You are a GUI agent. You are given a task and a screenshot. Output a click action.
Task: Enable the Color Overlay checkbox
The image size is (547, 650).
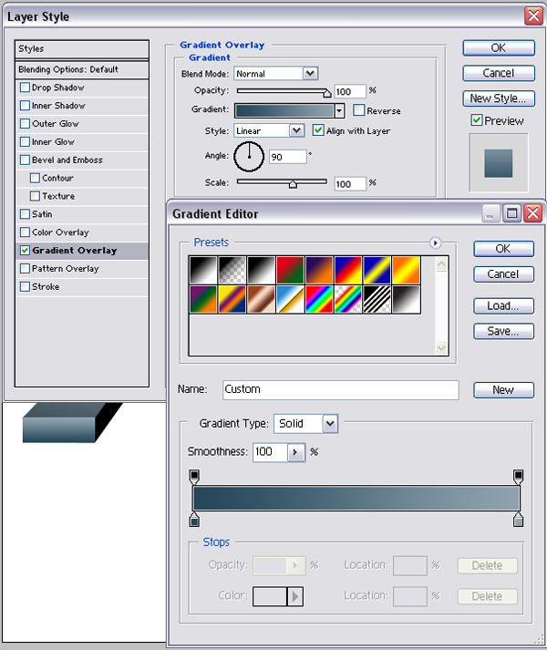click(x=25, y=232)
